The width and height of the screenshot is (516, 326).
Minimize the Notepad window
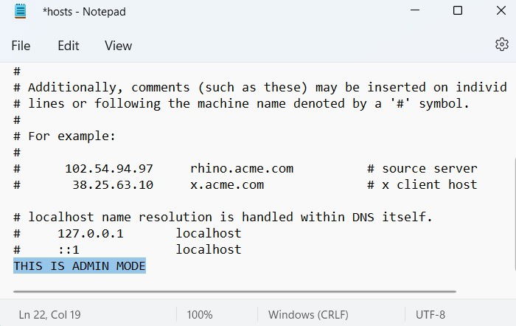click(x=414, y=10)
